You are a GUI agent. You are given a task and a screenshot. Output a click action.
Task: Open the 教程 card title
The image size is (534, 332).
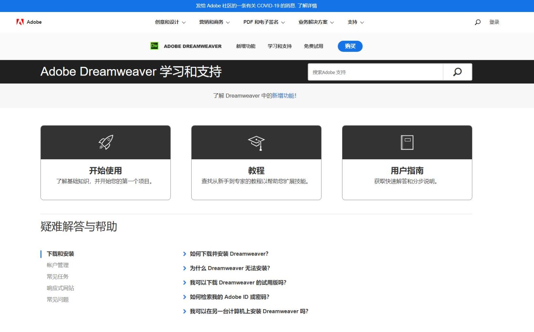256,171
